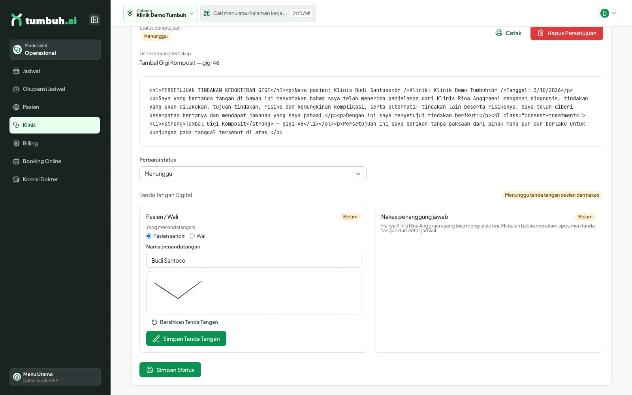Image resolution: width=632 pixels, height=395 pixels.
Task: Click the Menu Utama home icon
Action: pyautogui.click(x=17, y=377)
